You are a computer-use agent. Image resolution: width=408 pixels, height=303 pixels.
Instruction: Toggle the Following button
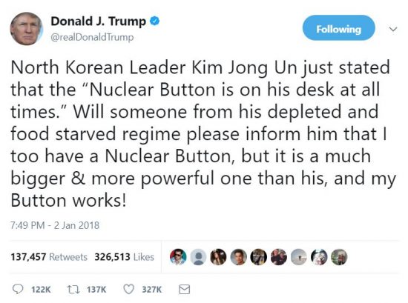pyautogui.click(x=338, y=28)
